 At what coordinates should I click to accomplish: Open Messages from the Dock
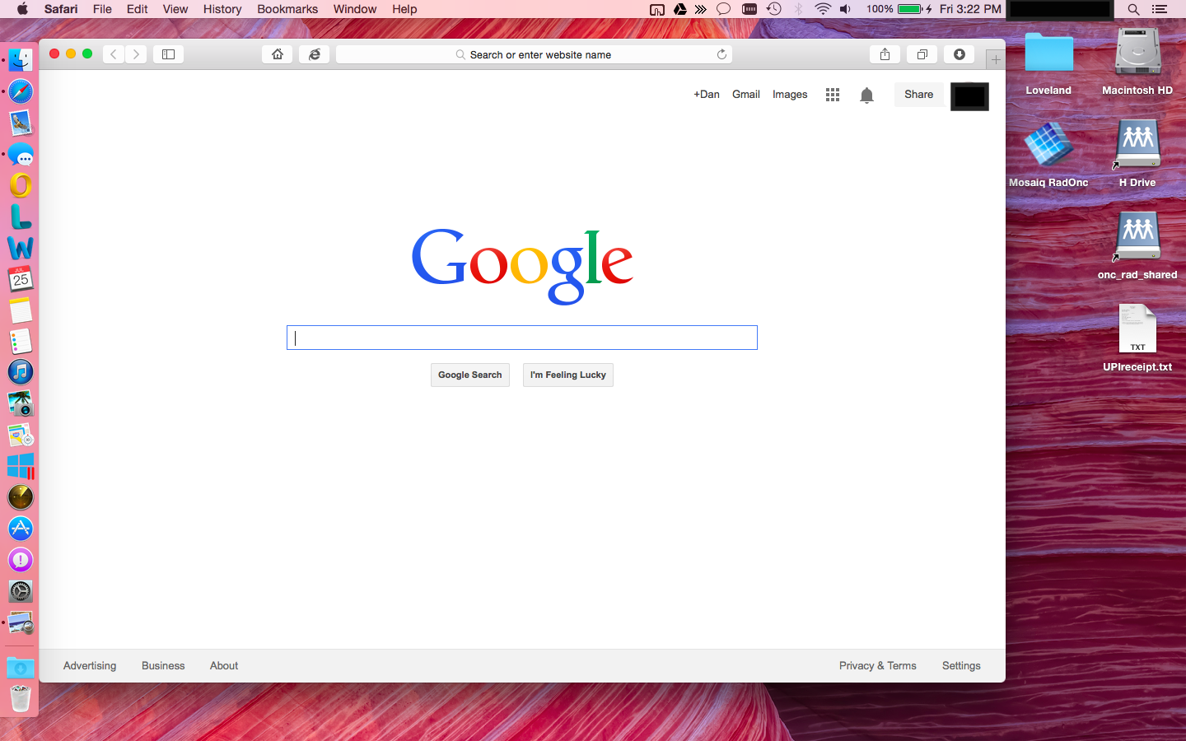click(21, 154)
